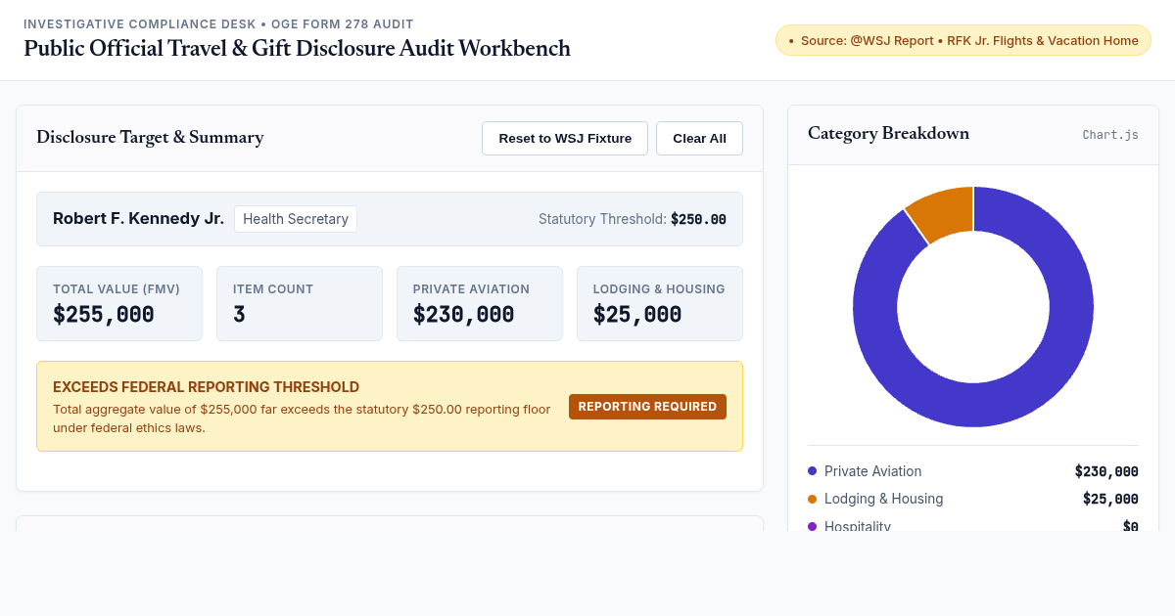The width and height of the screenshot is (1175, 616).
Task: Click Reset to WSJ Fixture button
Action: coord(565,138)
